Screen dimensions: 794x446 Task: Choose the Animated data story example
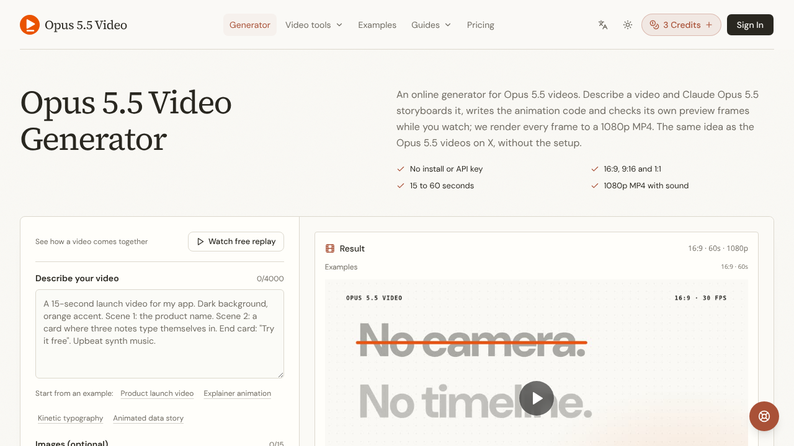(x=148, y=418)
